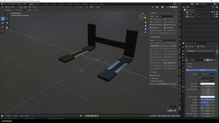The width and height of the screenshot is (219, 123).
Task: Click the Subsurface Color swatch
Action: (207, 97)
